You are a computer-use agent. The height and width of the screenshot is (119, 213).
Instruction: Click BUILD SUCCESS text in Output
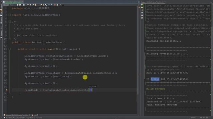pos(156,89)
